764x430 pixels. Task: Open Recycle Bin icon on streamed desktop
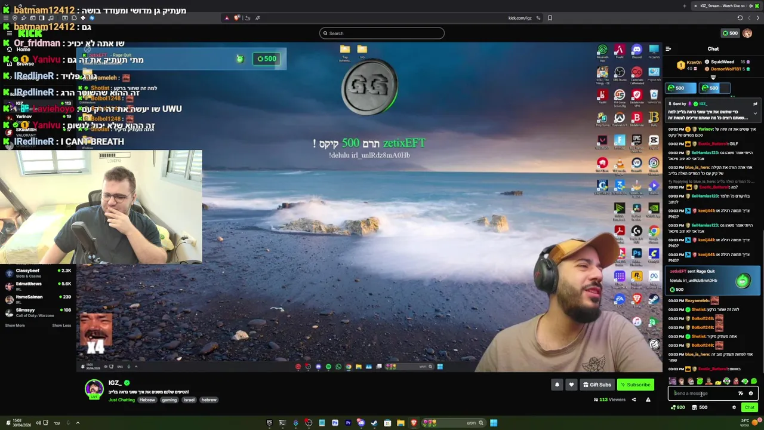[x=654, y=94]
